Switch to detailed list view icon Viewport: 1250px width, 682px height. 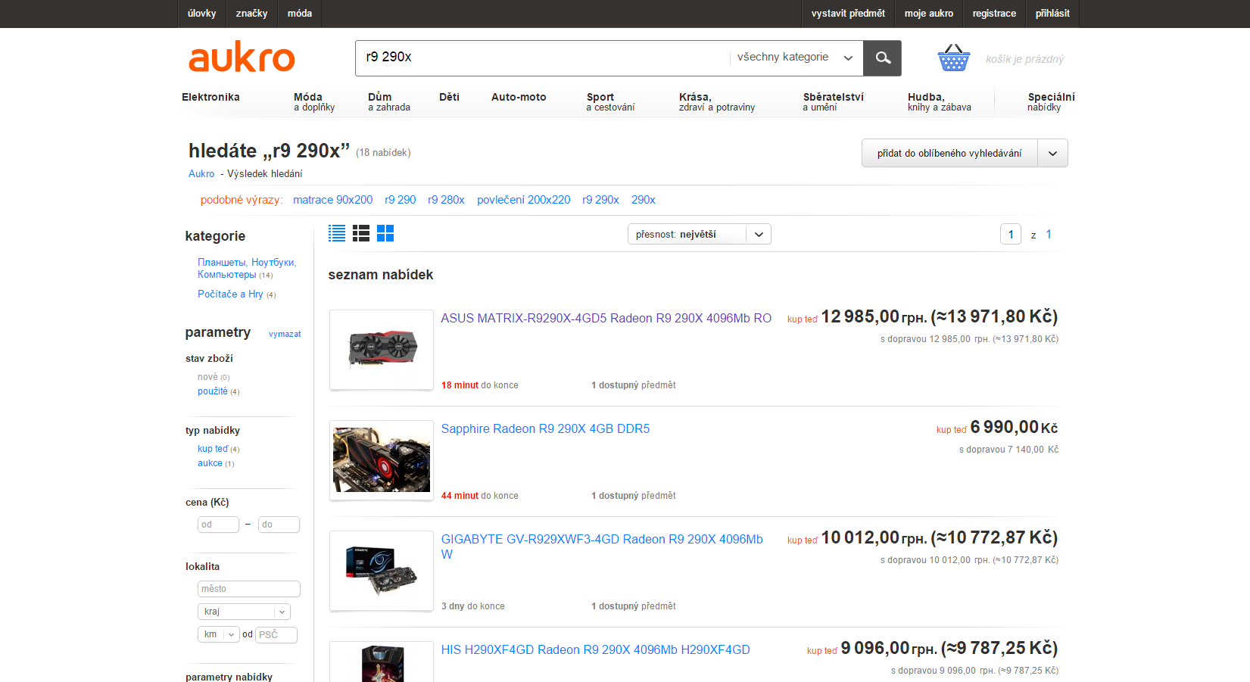click(361, 233)
